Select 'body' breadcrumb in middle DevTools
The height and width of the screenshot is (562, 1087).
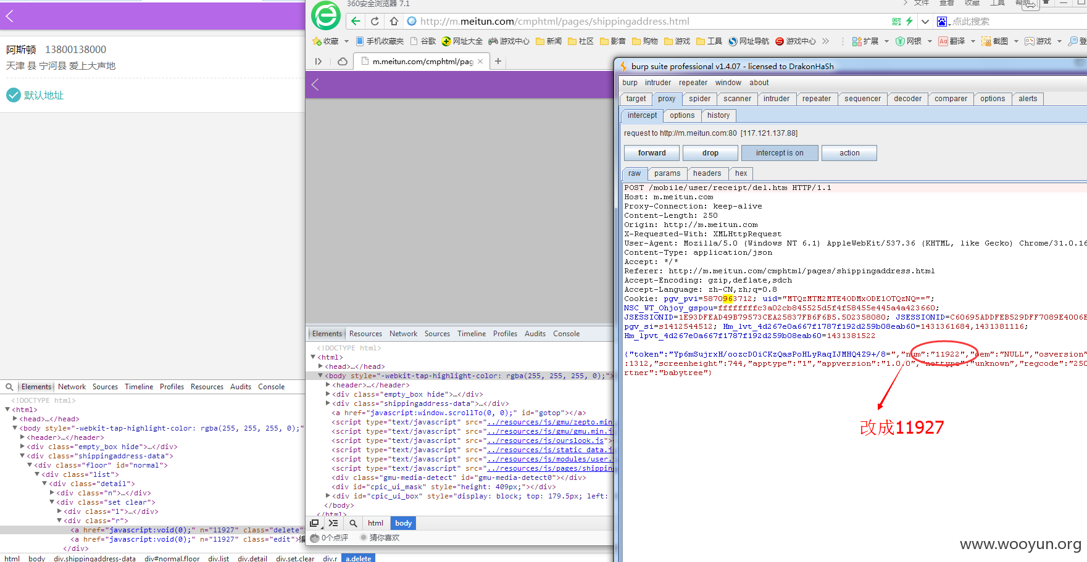[x=403, y=523]
